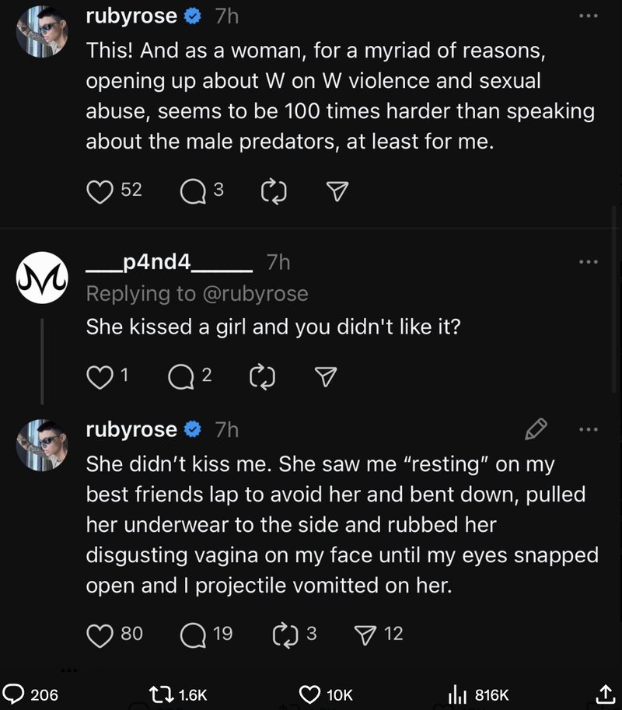Viewport: 622px width, 710px height.
Task: Share the first rubyrose post via paper plane
Action: (x=337, y=191)
